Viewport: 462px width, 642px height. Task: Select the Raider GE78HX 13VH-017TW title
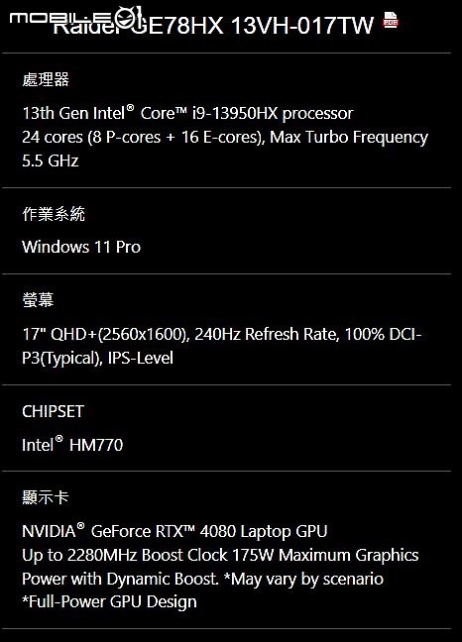pyautogui.click(x=213, y=26)
